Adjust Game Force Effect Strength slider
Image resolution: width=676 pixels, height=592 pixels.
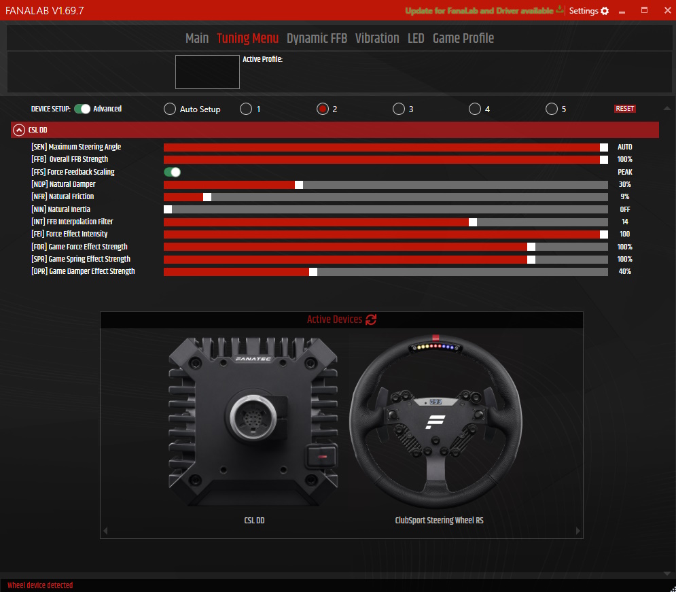tap(386, 247)
